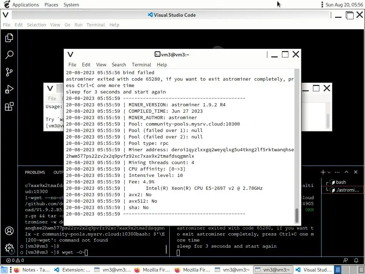Click the errors and warnings status indicator

click(x=15, y=260)
